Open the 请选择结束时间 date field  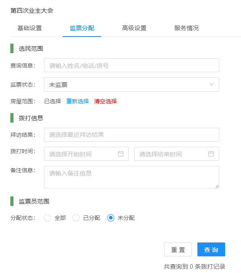(172, 154)
